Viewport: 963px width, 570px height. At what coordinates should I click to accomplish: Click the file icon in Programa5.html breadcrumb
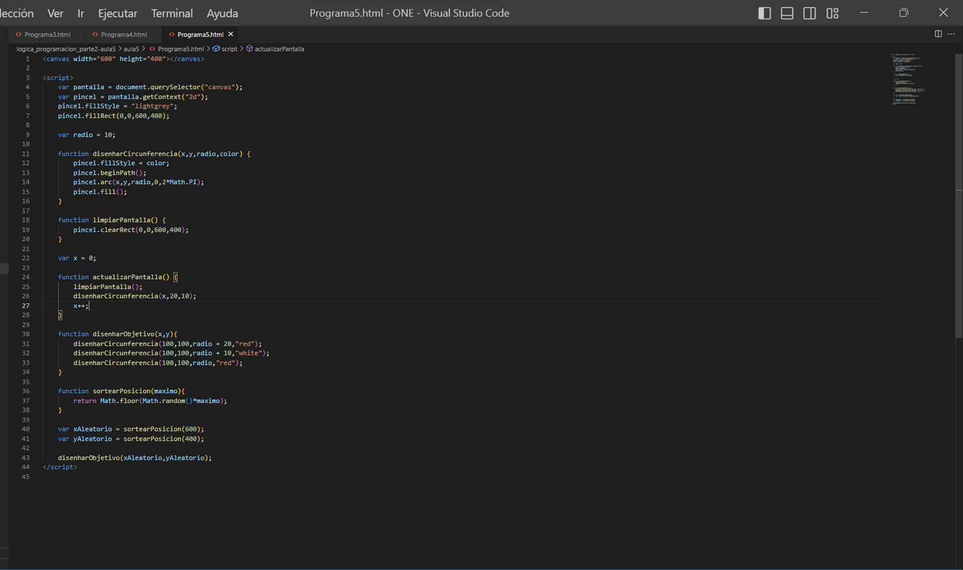point(152,49)
